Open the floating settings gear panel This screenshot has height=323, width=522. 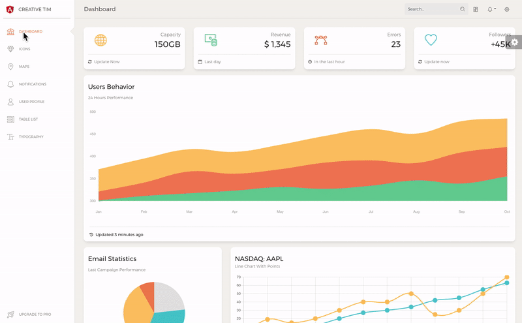pos(515,42)
